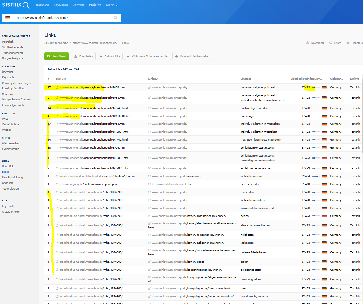Open external link icon for www.radiogong.de row
Viewport: 363px width, 304px height.
click(x=57, y=184)
